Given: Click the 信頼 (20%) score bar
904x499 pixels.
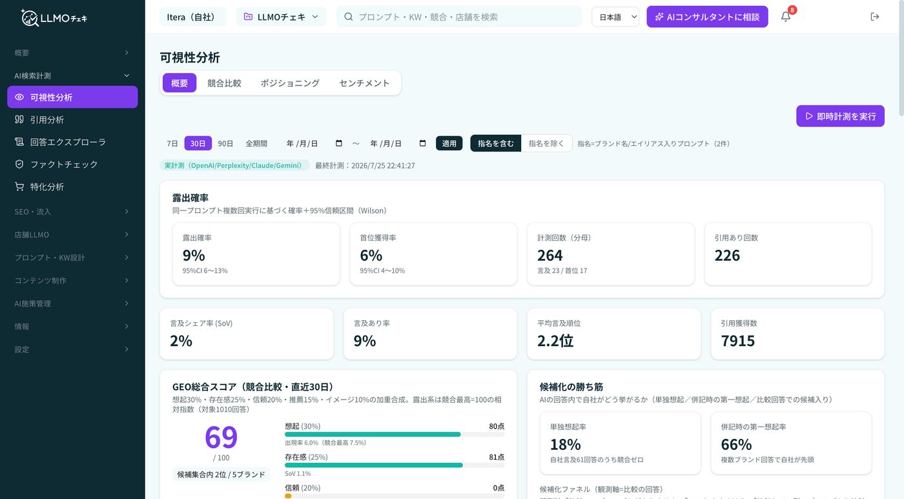Looking at the screenshot, I should 395,496.
